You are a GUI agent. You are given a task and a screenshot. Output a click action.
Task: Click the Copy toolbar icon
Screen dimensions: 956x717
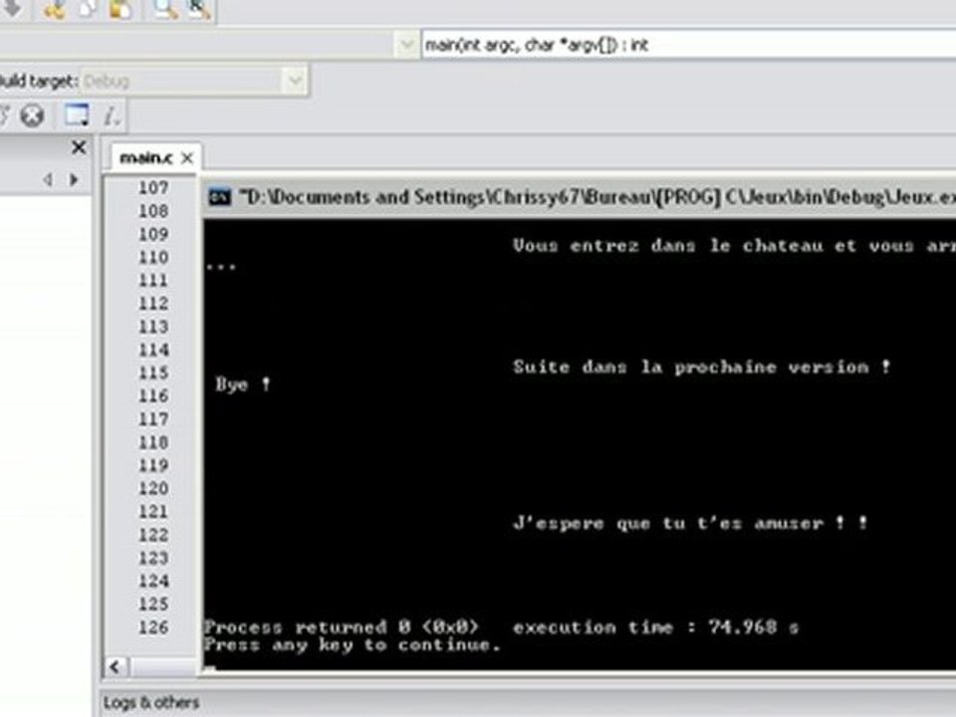pyautogui.click(x=87, y=9)
